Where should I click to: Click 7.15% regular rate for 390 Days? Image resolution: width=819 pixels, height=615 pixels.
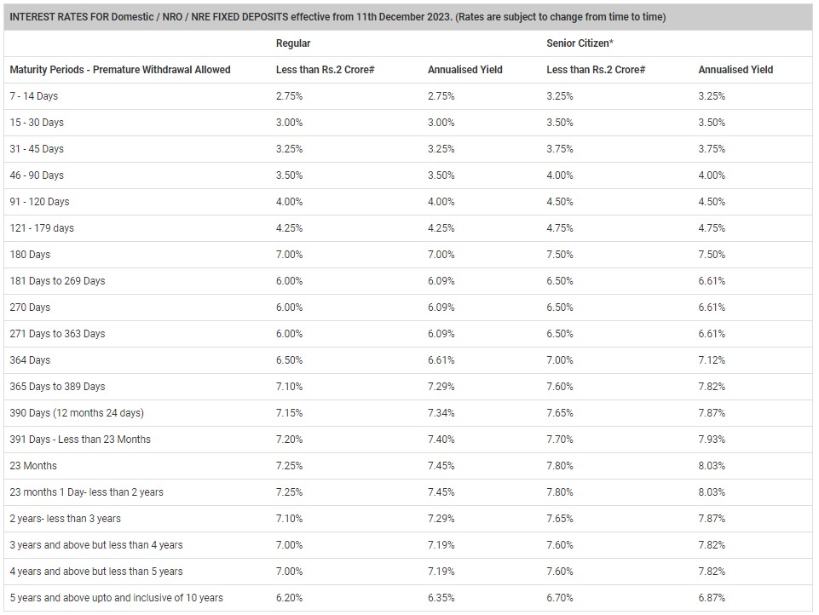[289, 413]
